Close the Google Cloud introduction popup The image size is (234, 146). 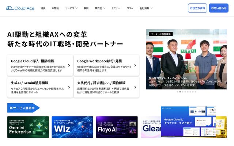tap(213, 110)
